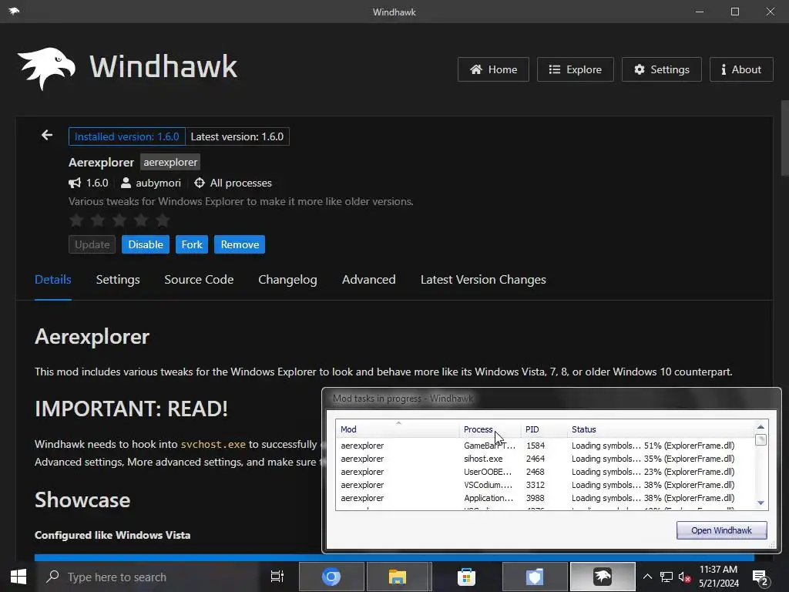789x592 pixels.
Task: Open the shield app on the taskbar
Action: 535,577
